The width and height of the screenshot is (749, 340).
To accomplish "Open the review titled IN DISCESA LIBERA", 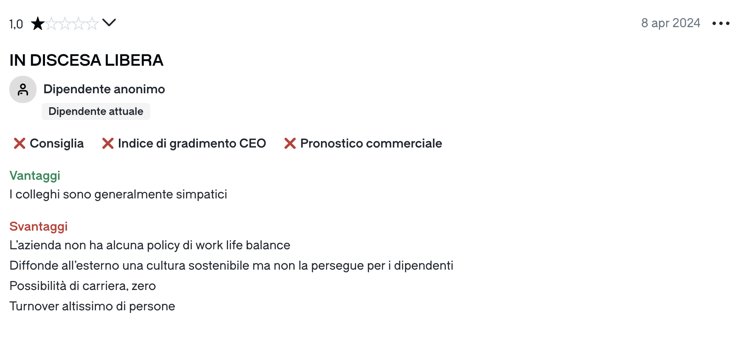I will (86, 60).
